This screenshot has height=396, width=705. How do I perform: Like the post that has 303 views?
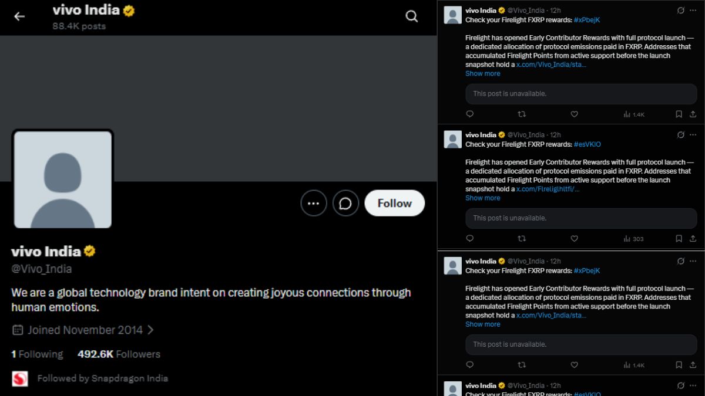click(x=575, y=239)
